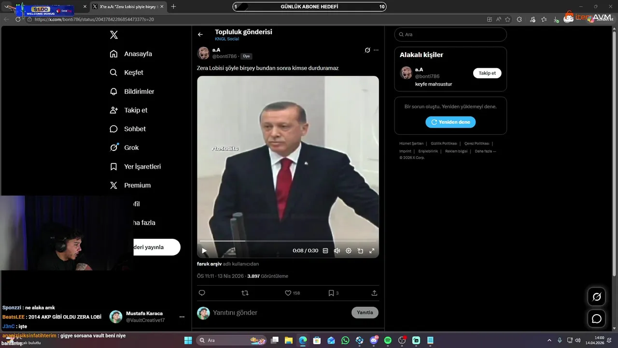
Task: Open faruk arşiv source link
Action: point(209,264)
